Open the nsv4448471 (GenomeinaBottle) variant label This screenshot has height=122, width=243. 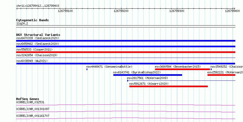coord(109,67)
